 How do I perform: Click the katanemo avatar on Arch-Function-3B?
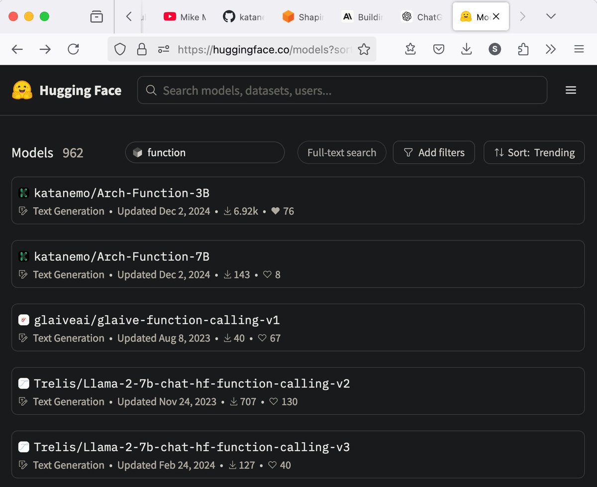(24, 193)
